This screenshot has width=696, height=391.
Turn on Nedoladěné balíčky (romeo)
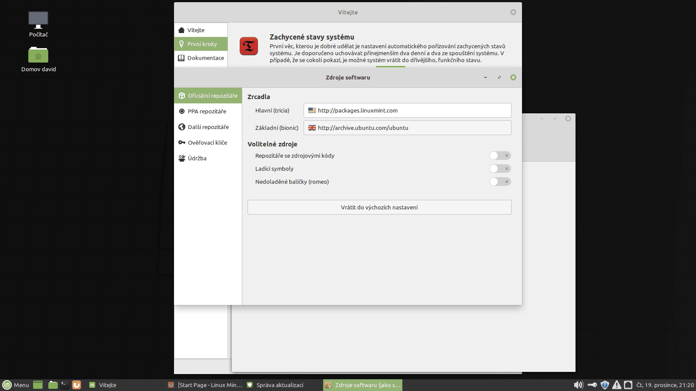tap(500, 182)
